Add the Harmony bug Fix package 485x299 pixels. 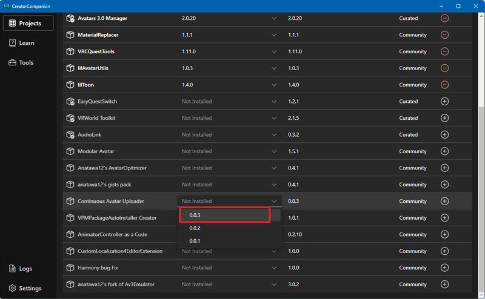(x=444, y=268)
